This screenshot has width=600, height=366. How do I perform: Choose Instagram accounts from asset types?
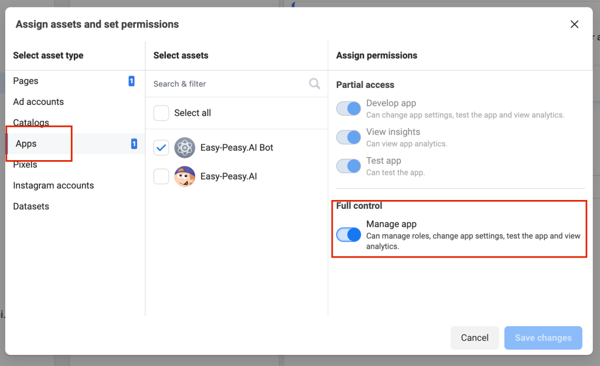pyautogui.click(x=53, y=185)
